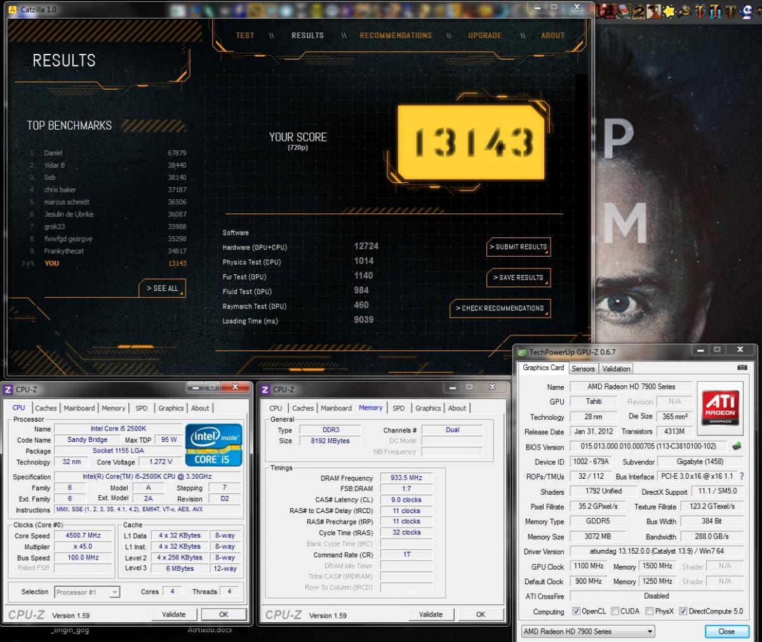Image resolution: width=762 pixels, height=642 pixels.
Task: Open the RECOMMENDATIONS tab in Catzilla
Action: (x=396, y=36)
